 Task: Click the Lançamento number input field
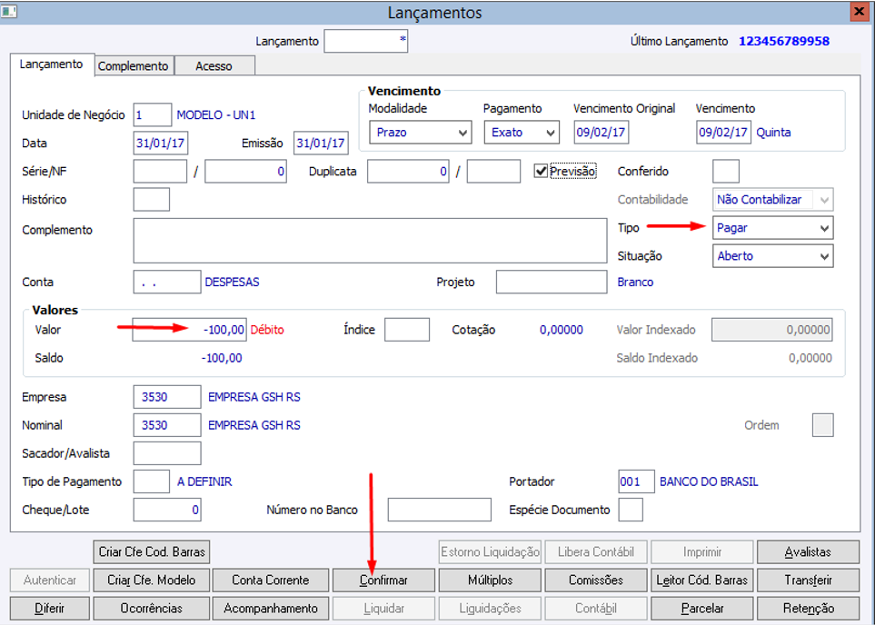tap(366, 41)
